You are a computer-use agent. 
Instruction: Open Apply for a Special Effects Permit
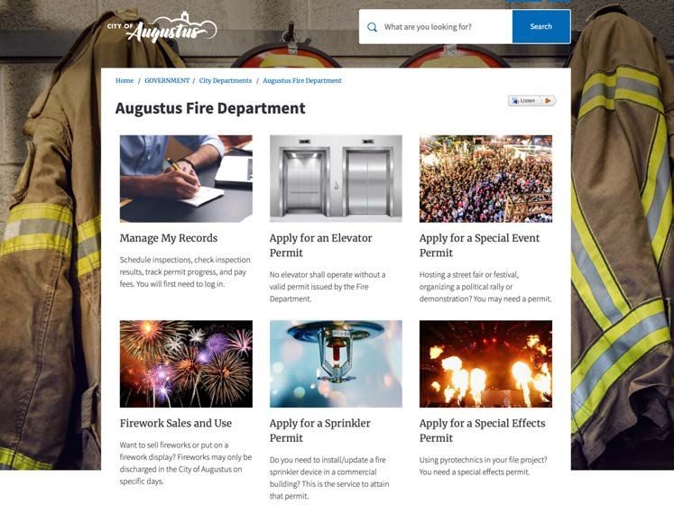pos(483,431)
